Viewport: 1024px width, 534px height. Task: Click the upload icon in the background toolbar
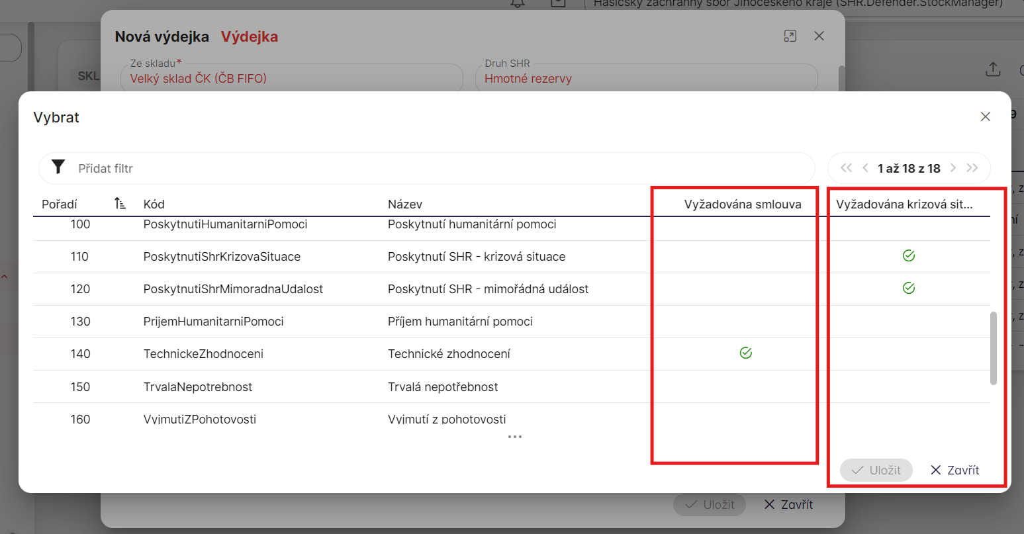click(993, 69)
